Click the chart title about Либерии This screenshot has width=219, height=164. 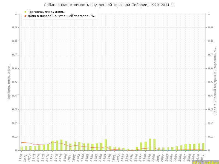click(109, 5)
